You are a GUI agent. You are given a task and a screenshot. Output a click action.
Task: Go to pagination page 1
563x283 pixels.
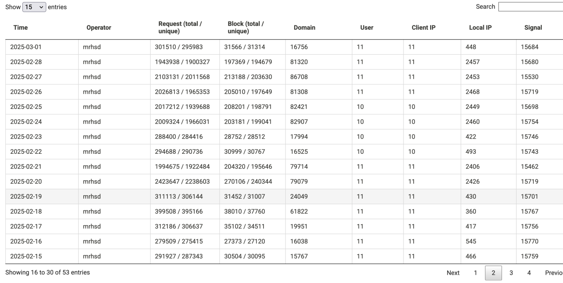click(x=475, y=273)
